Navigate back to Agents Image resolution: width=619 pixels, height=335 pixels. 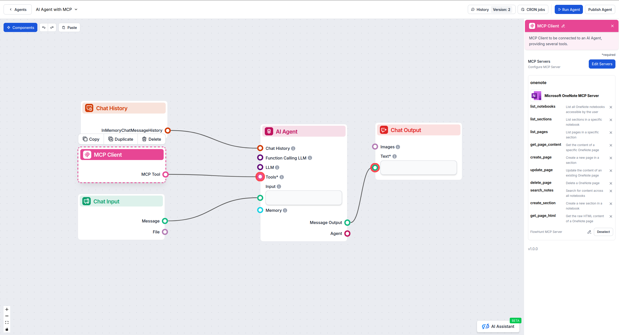17,9
